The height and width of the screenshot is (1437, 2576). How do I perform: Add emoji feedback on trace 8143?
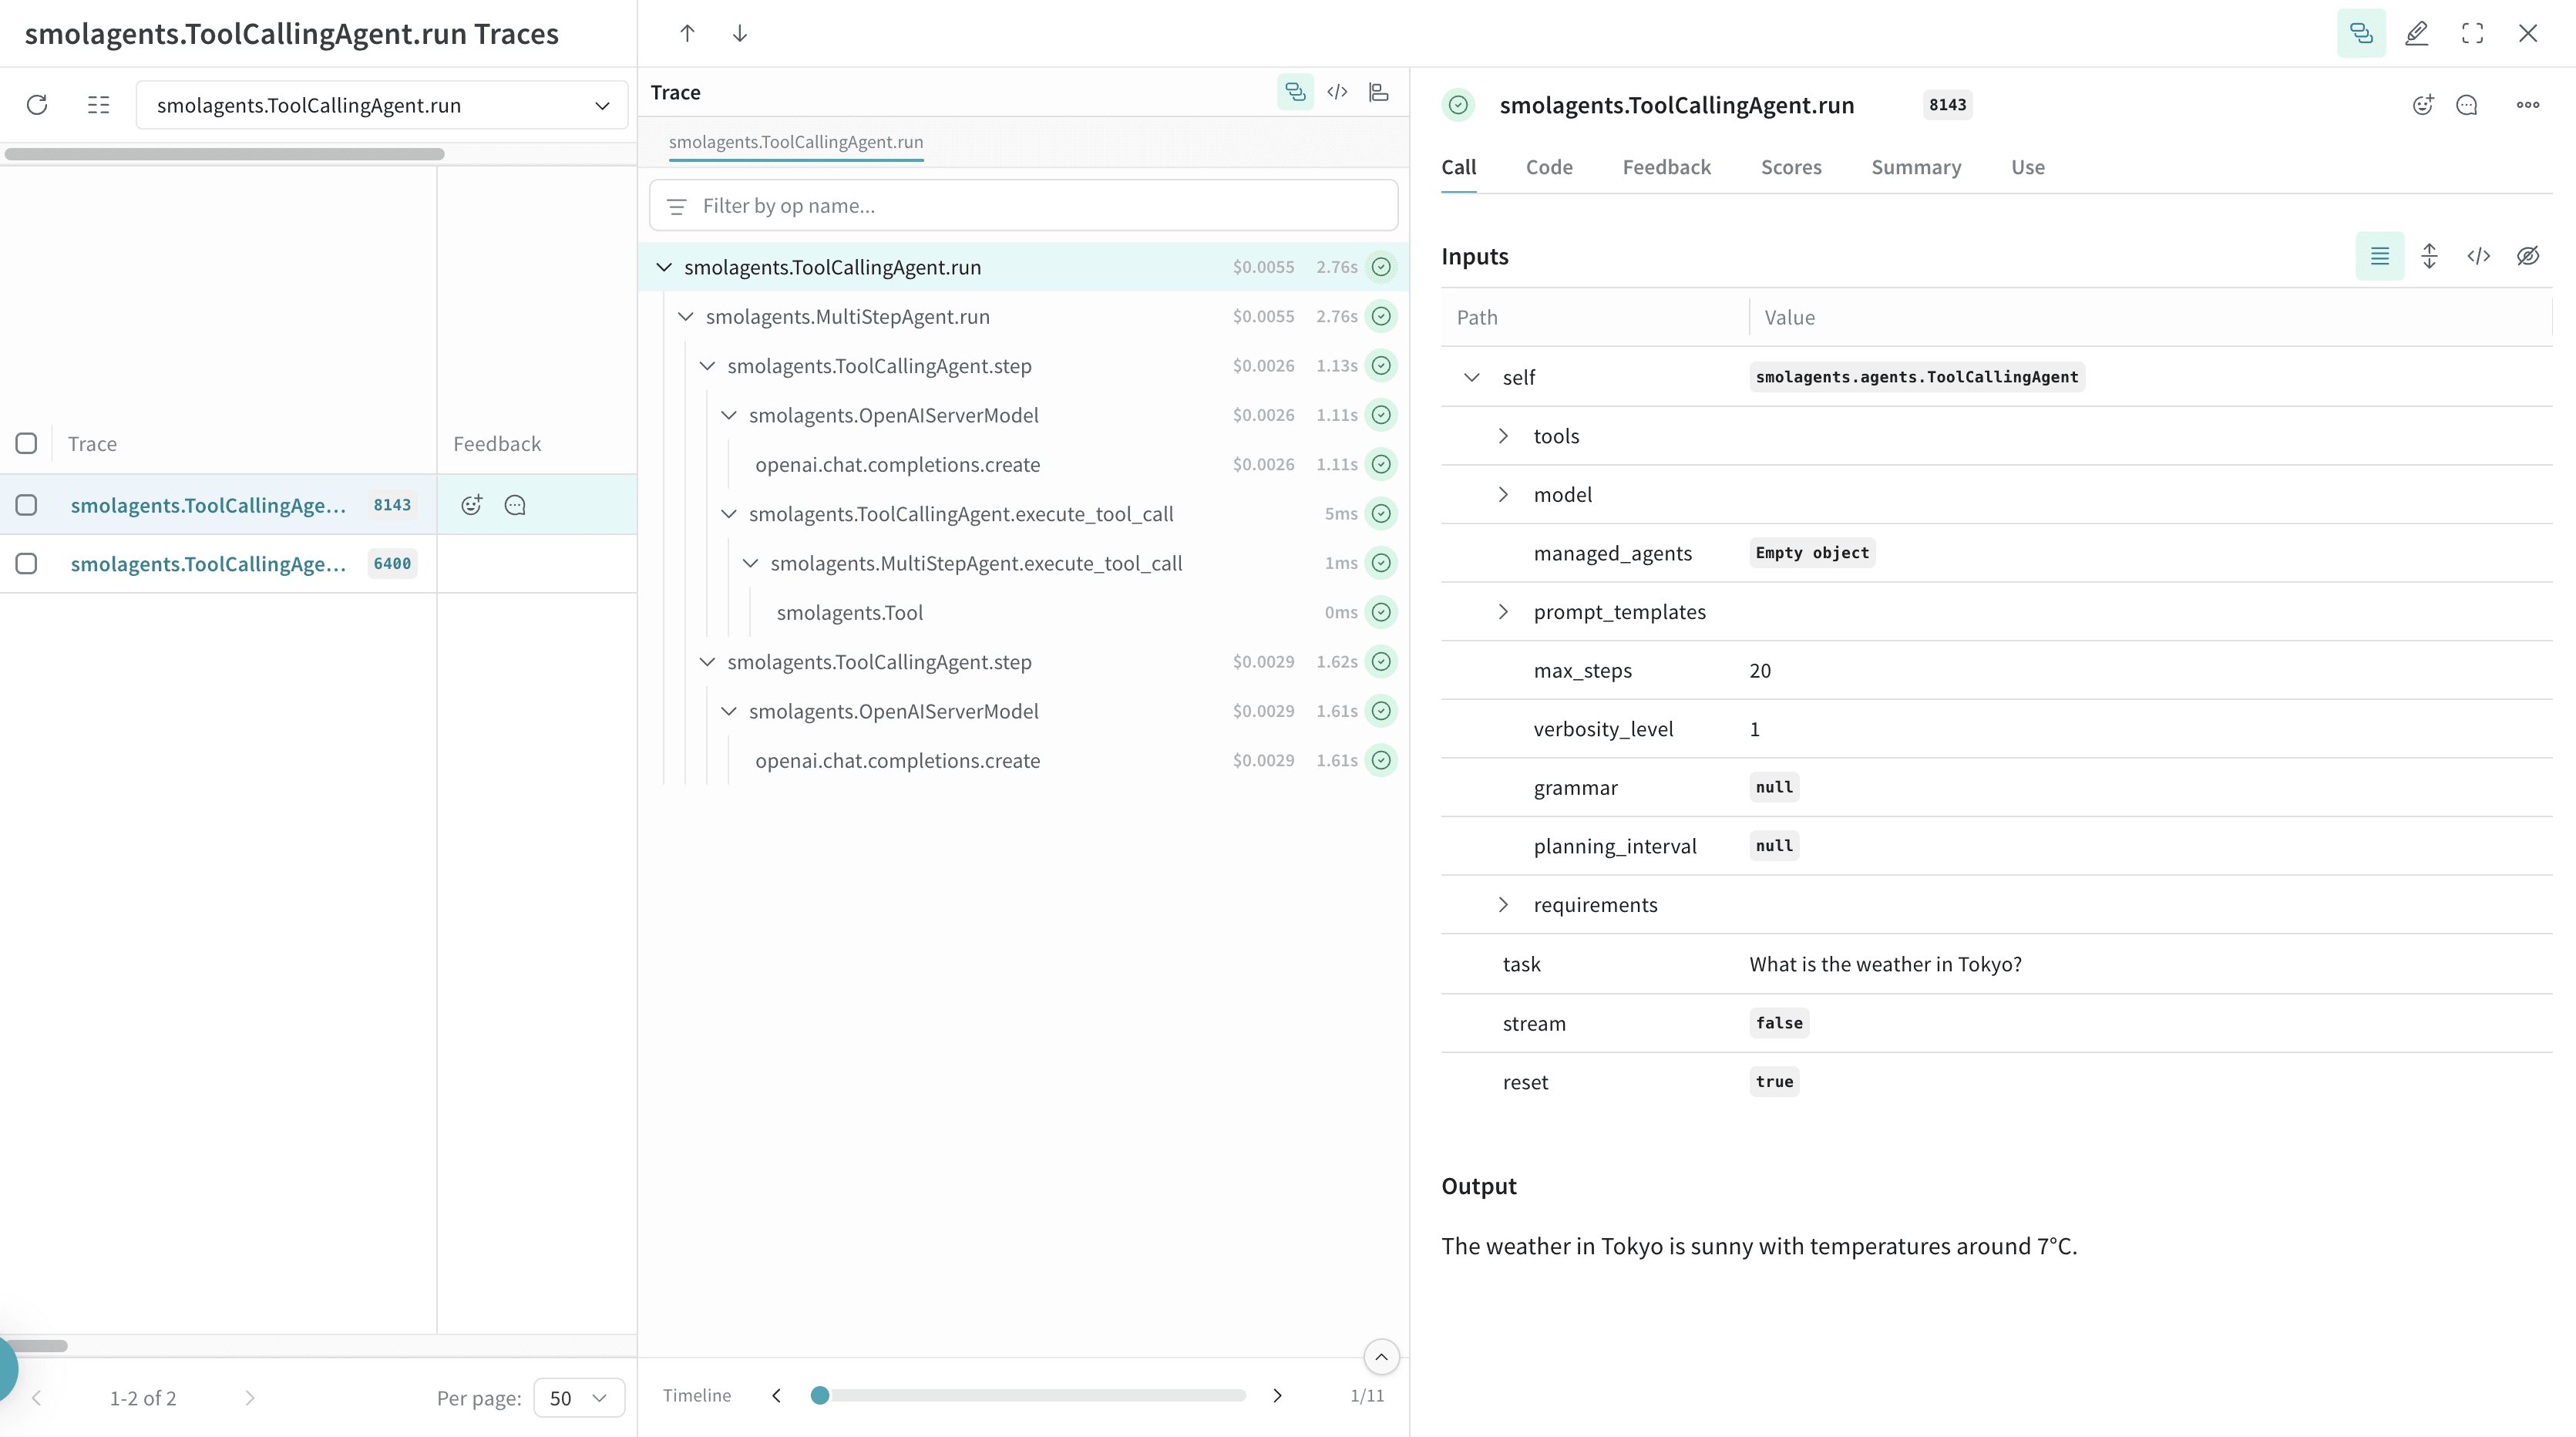[471, 505]
